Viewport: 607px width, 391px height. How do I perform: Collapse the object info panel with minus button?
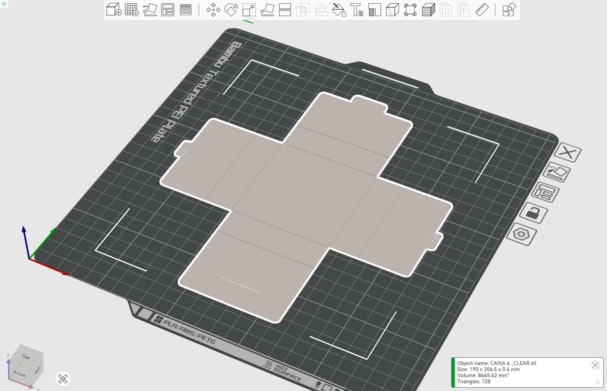(597, 382)
